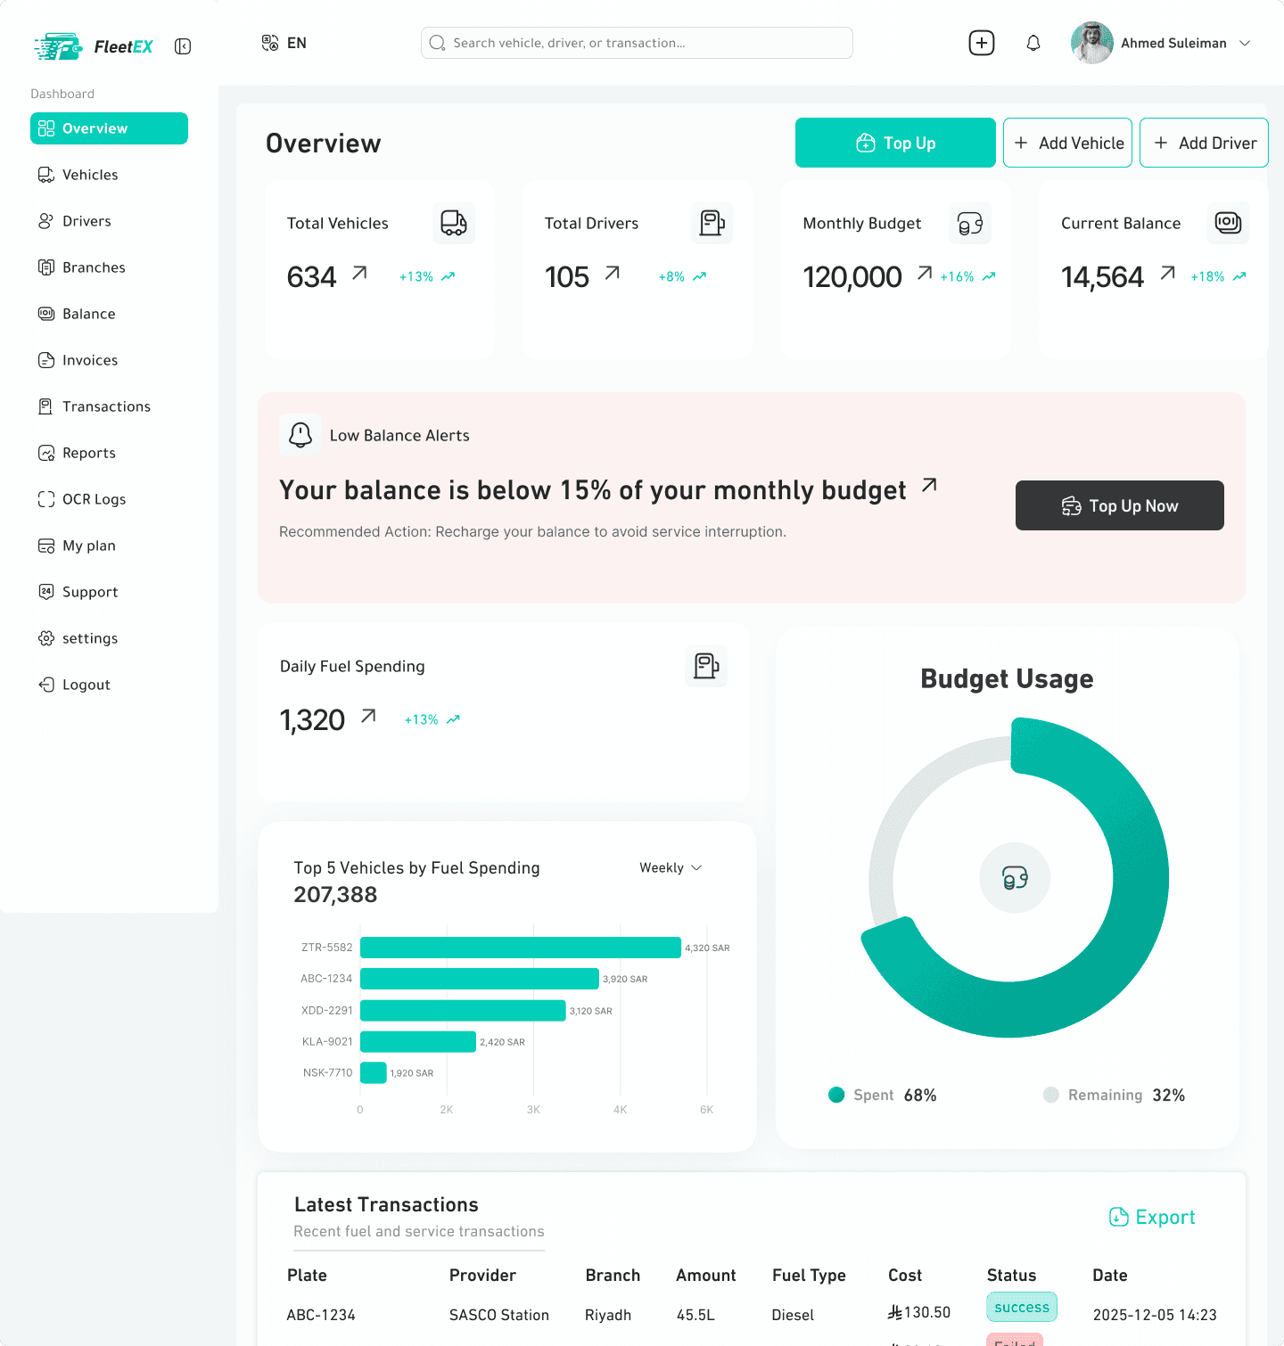The width and height of the screenshot is (1284, 1346).
Task: Click the coins icon in Budget Usage donut
Action: (1015, 878)
